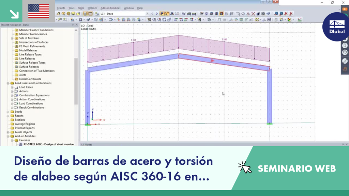
Task: Open the Help menu
Action: (x=140, y=8)
